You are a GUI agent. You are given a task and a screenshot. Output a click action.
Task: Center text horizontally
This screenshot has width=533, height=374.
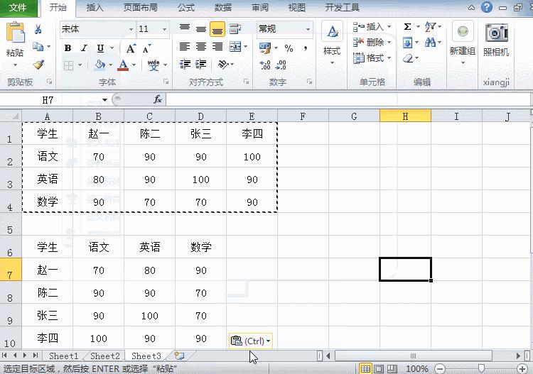[x=201, y=47]
